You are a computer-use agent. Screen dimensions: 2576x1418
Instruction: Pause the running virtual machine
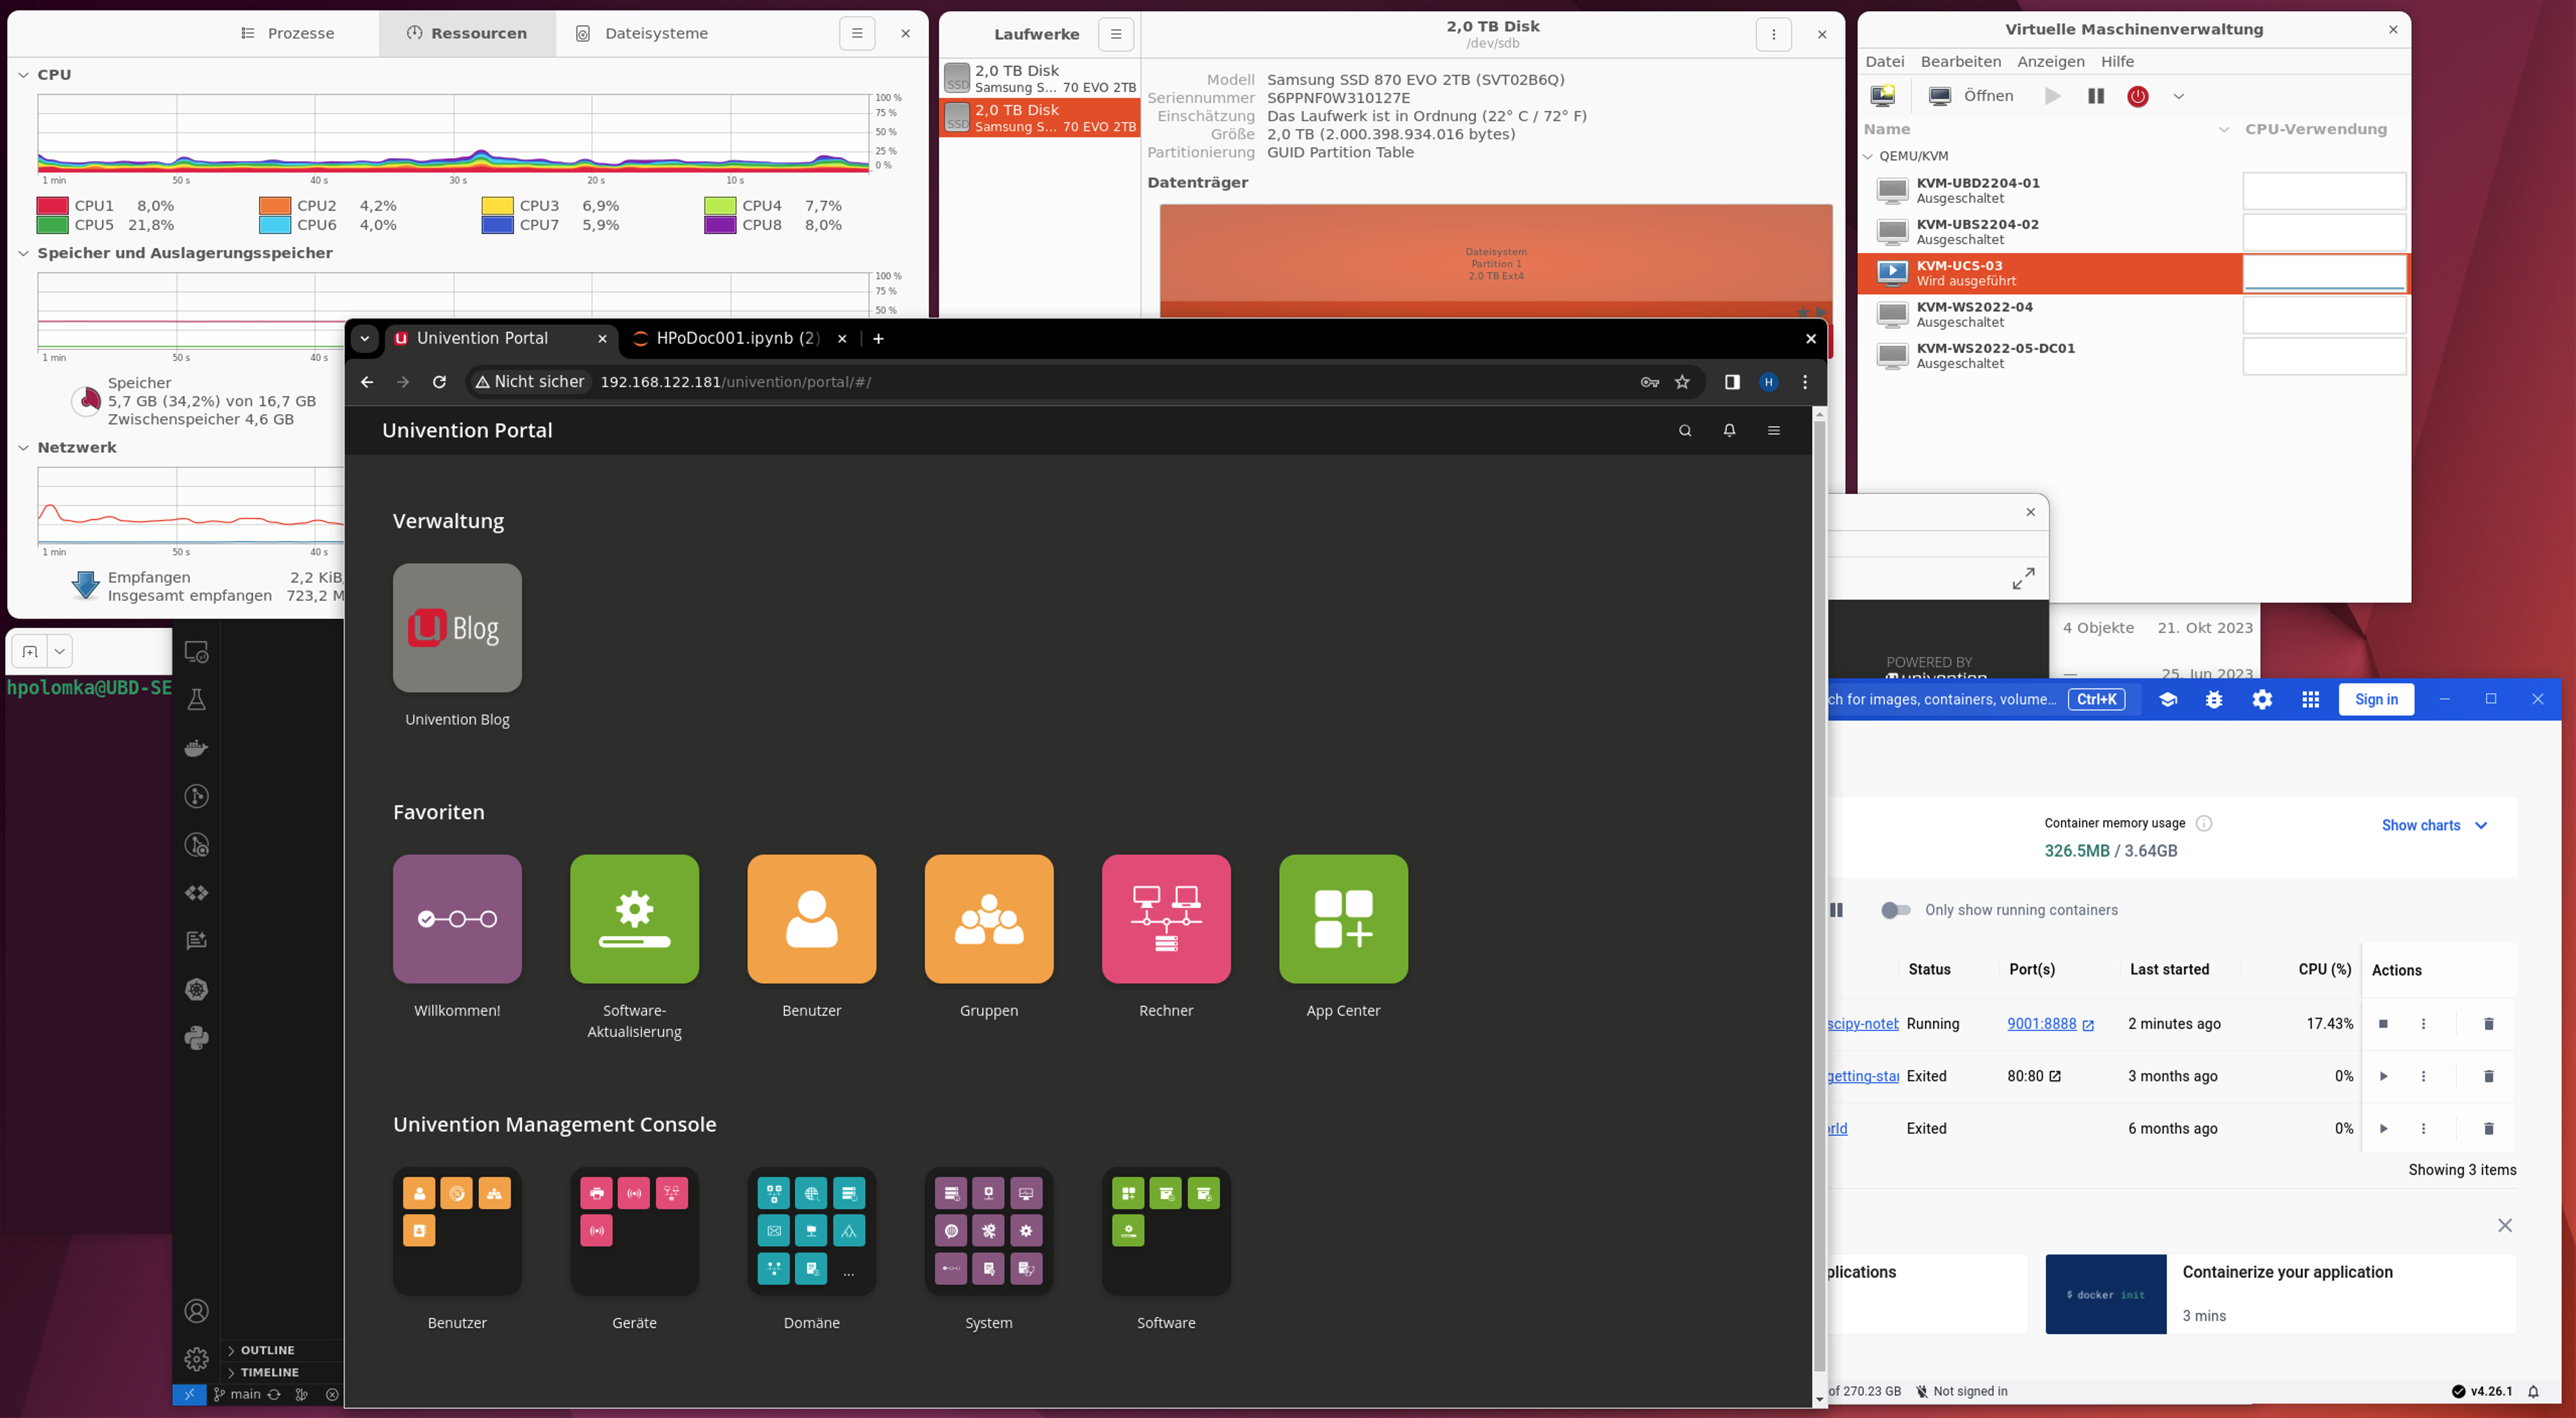(x=2095, y=96)
